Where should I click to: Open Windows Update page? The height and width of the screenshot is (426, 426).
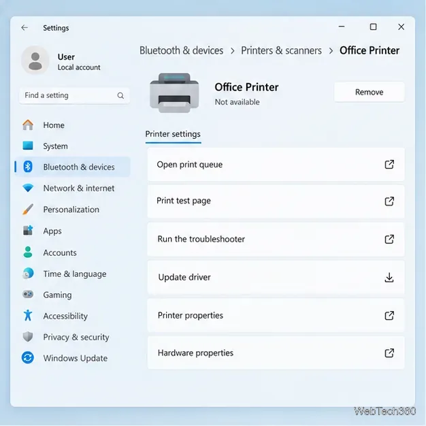tap(72, 358)
